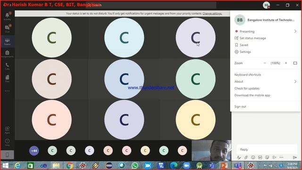Open the BB profile avatar in the title bar
302x170 pixels.
[x=266, y=5]
